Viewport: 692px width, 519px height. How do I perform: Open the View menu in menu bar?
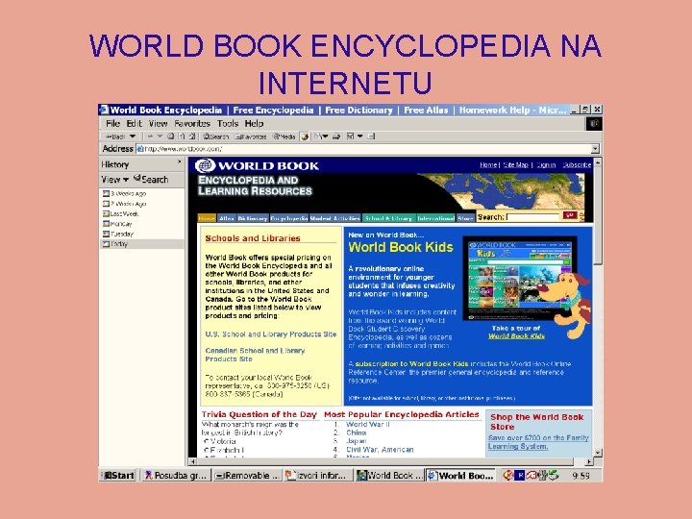(158, 124)
